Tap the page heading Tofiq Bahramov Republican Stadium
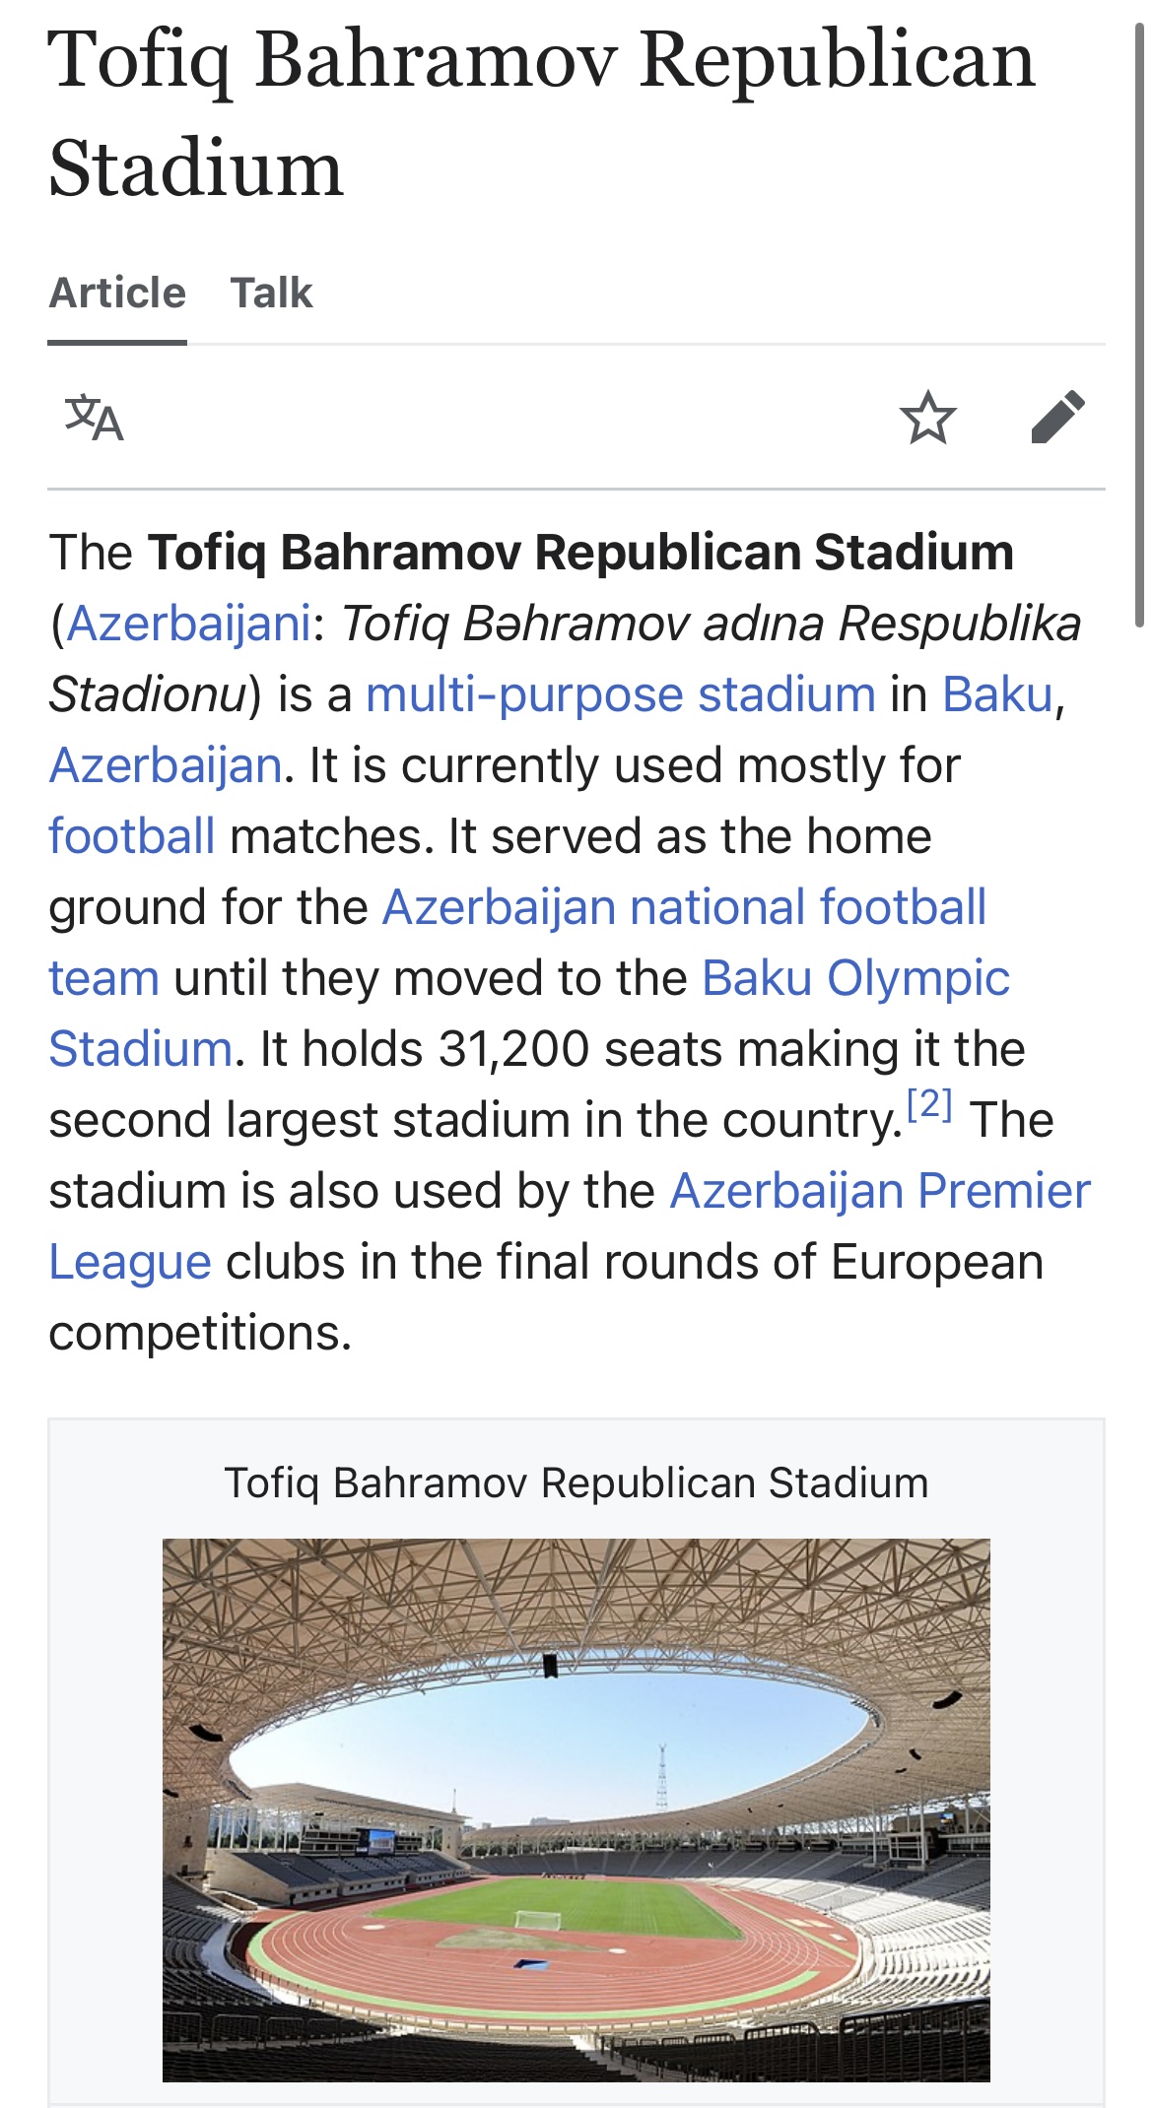 [x=542, y=113]
